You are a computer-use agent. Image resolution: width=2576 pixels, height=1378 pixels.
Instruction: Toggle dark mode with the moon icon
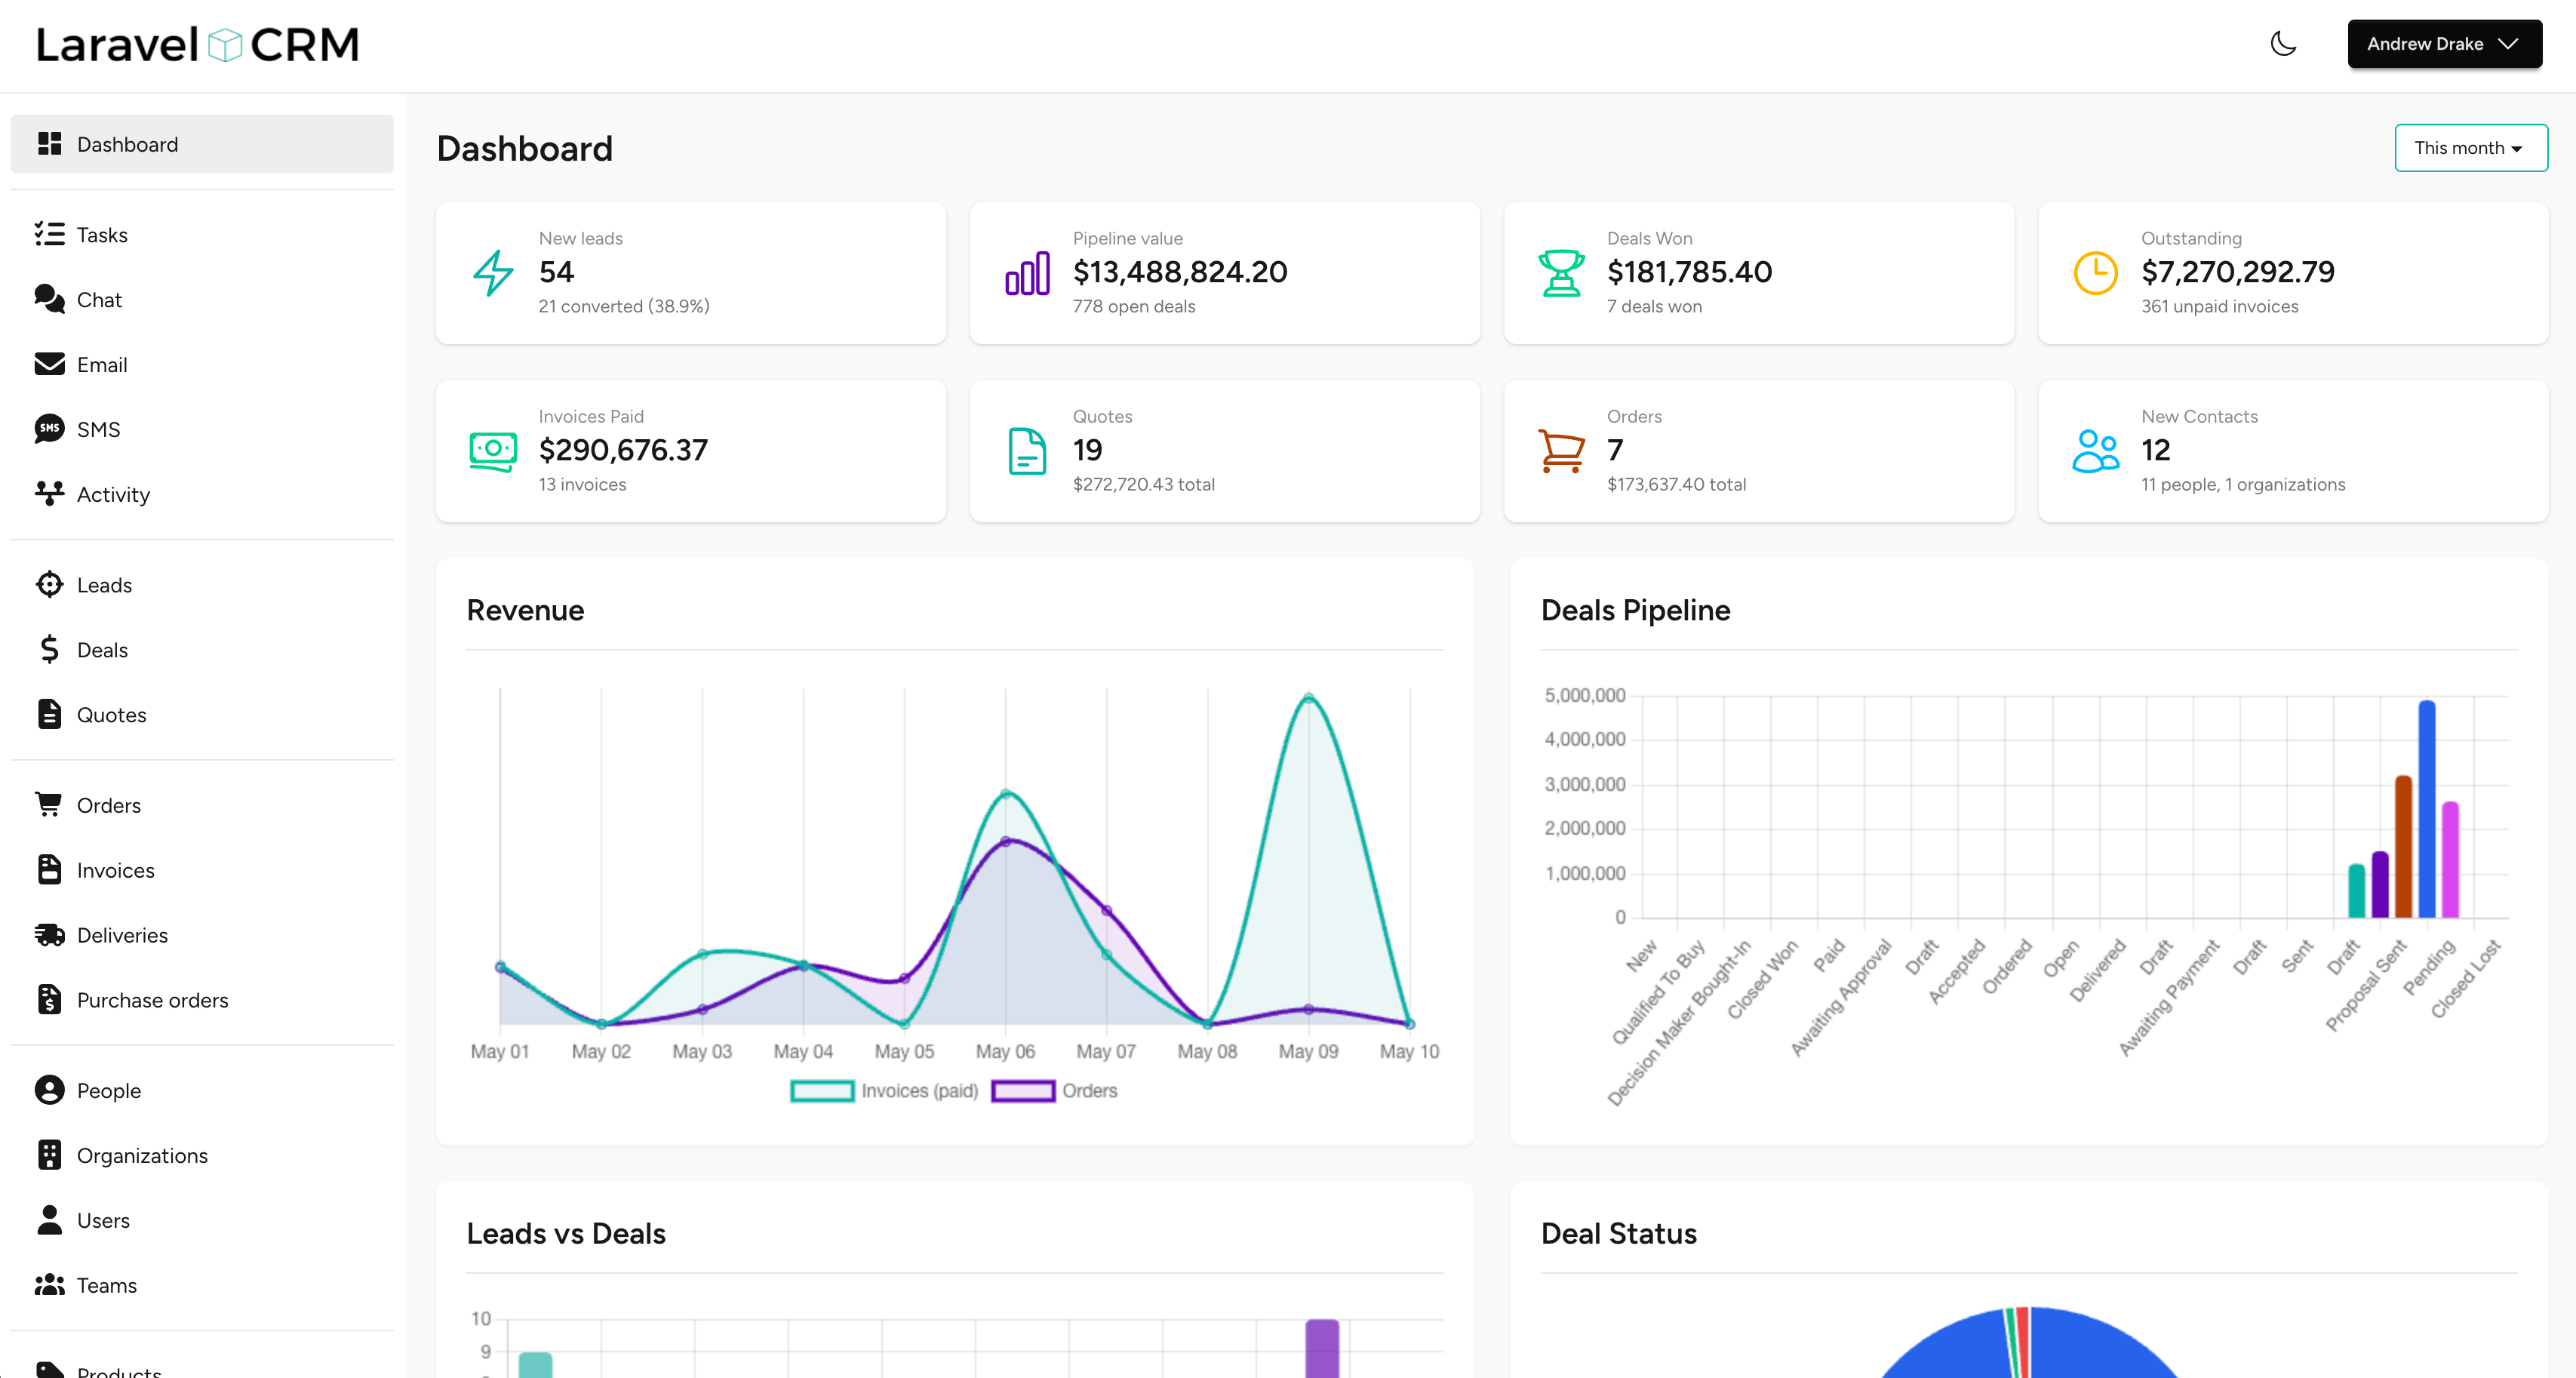(x=2283, y=44)
